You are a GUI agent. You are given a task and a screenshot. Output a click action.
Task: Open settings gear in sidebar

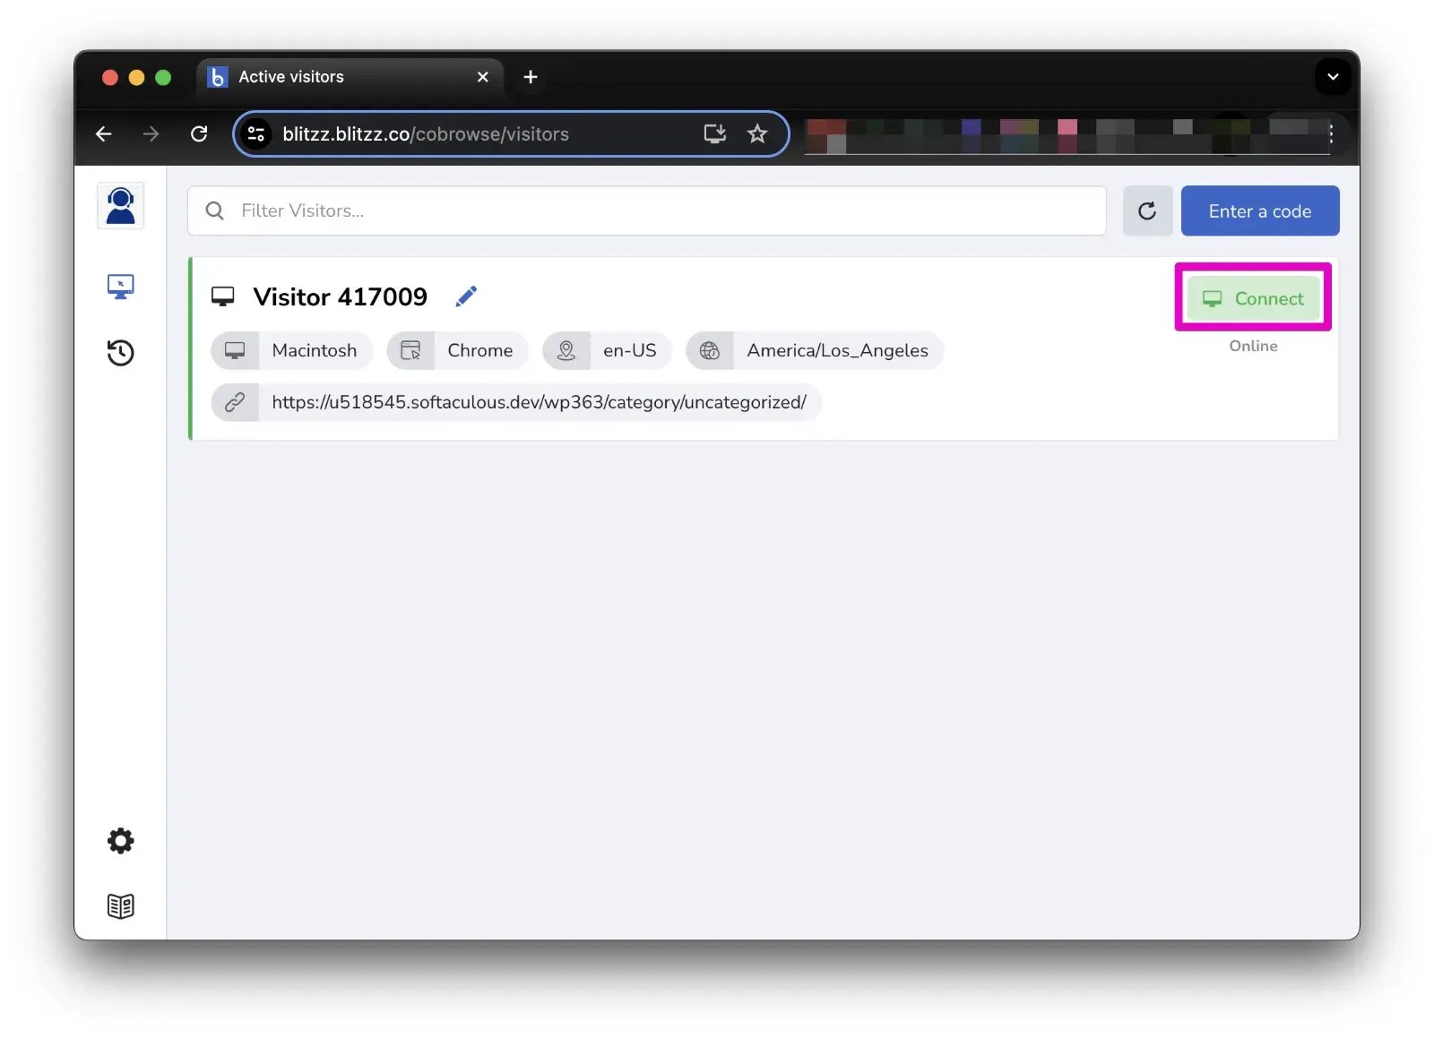pos(120,840)
